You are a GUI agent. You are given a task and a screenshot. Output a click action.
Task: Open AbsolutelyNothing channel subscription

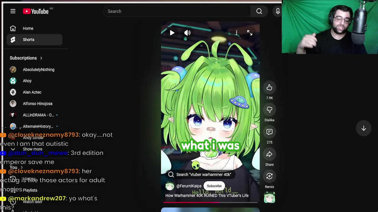[x=38, y=69]
